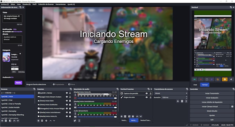The width and height of the screenshot is (235, 127).
Task: Delete the selected scene using Escenas trash icon
Action: coord(6,121)
